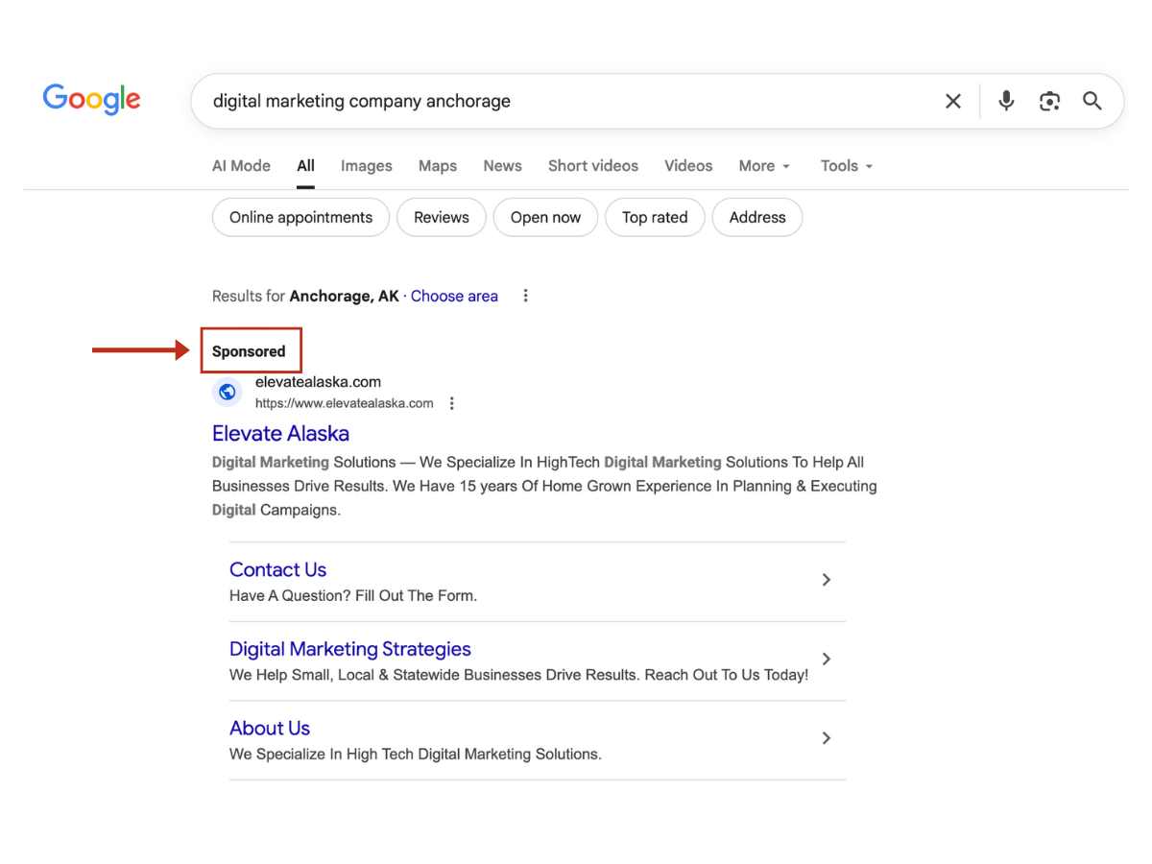Open the Contact Us sitelink
Viewport: 1152px width, 864px height.
point(277,569)
